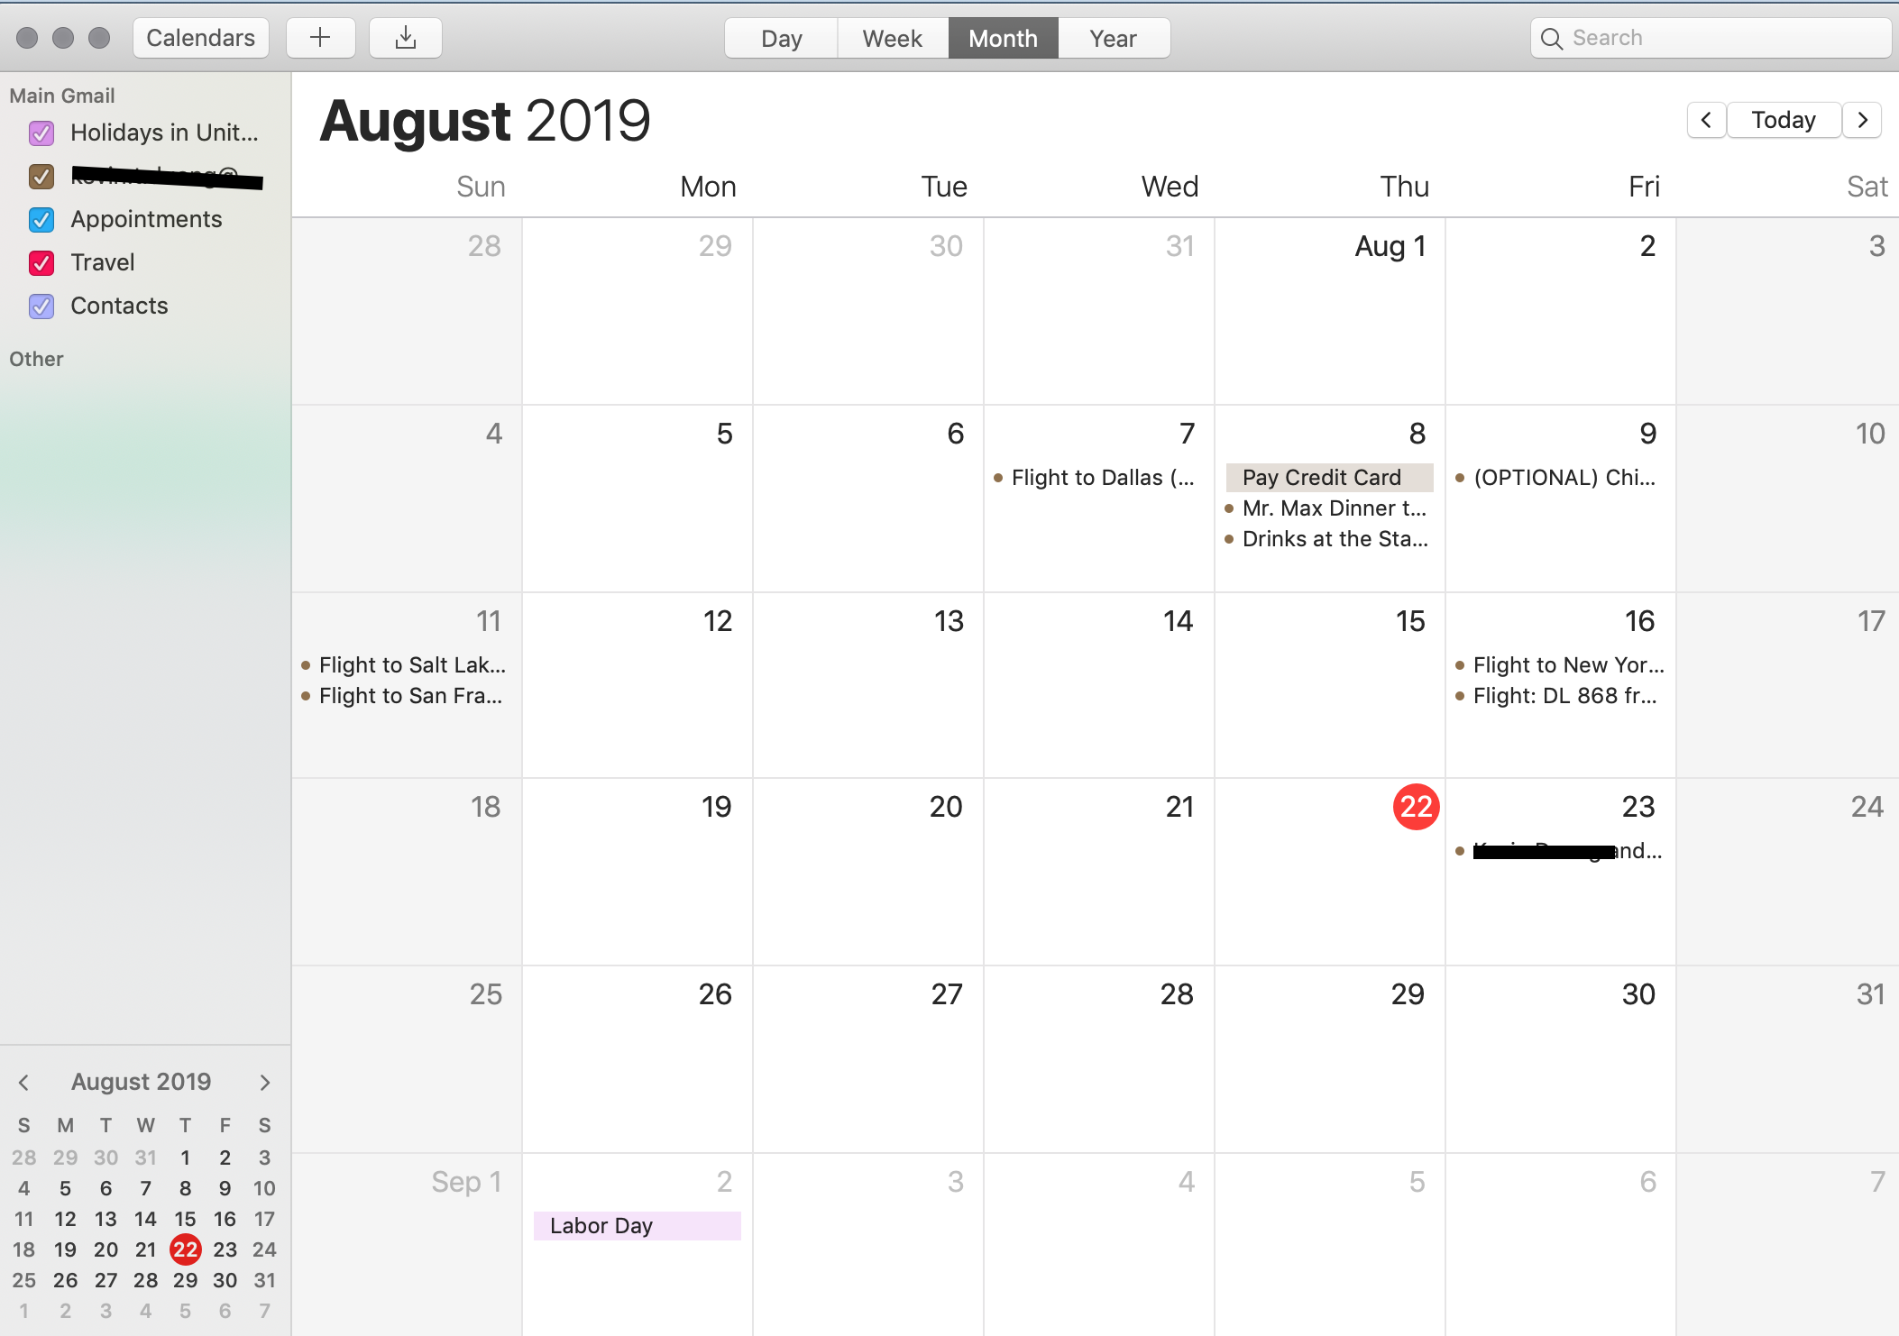This screenshot has width=1899, height=1336.
Task: Click mini calendar forward arrow
Action: 266,1082
